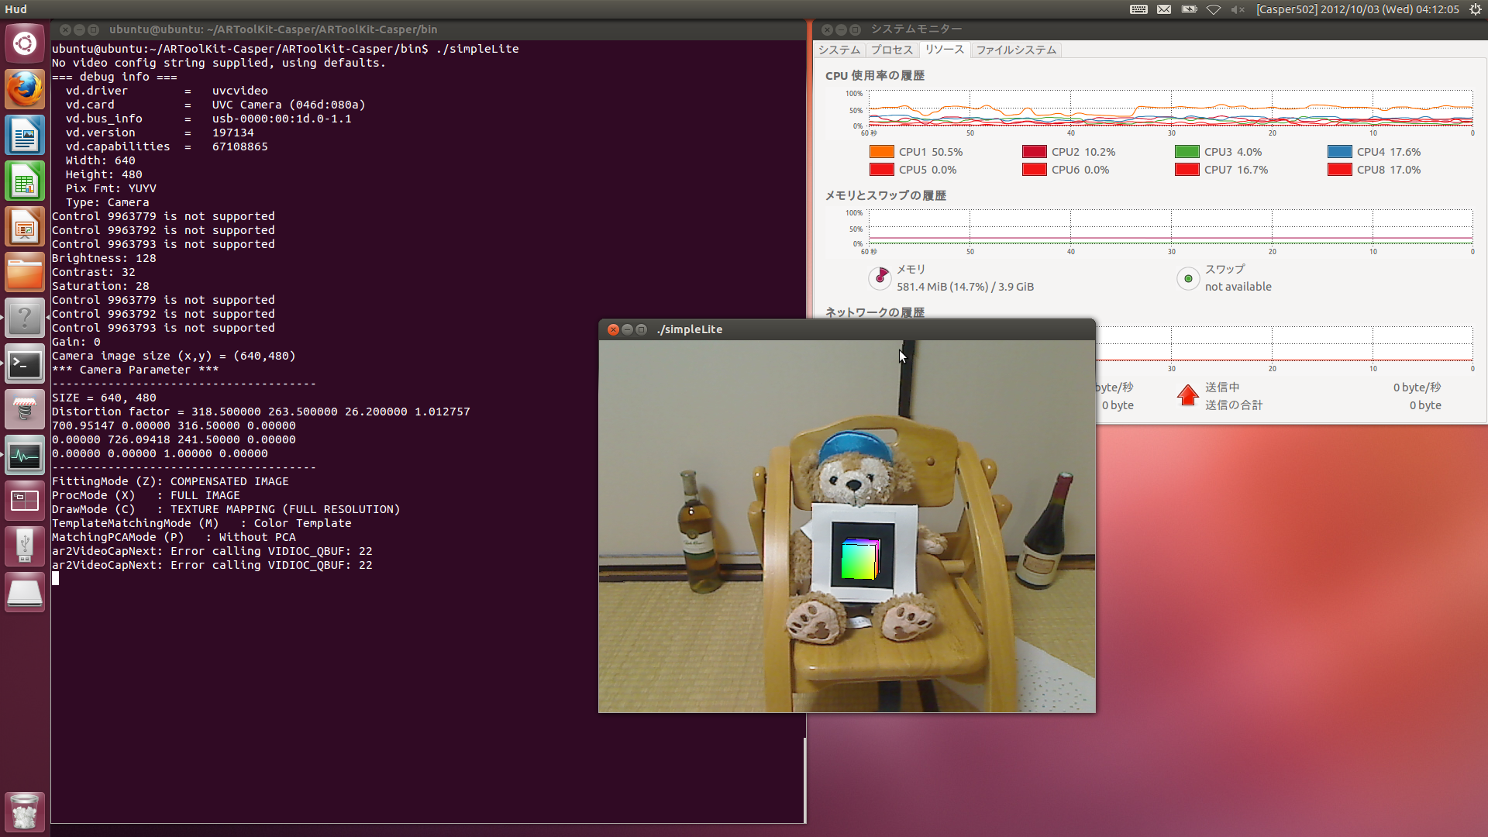Open LibreOffice Impress from the launcher

(25, 227)
